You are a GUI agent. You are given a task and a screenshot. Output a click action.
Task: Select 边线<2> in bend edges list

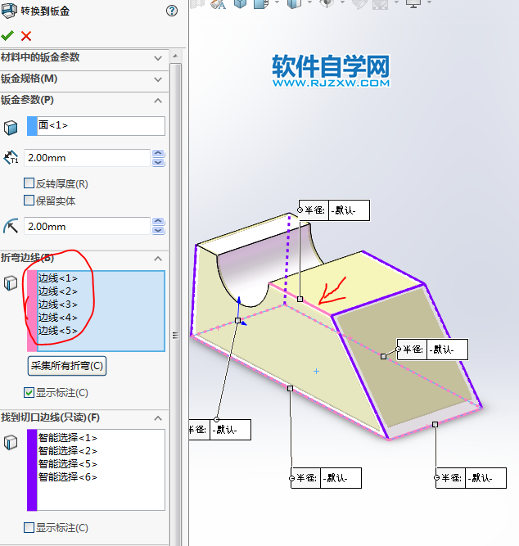[57, 291]
